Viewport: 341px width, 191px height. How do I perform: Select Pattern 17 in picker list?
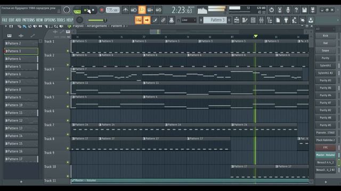(x=21, y=159)
